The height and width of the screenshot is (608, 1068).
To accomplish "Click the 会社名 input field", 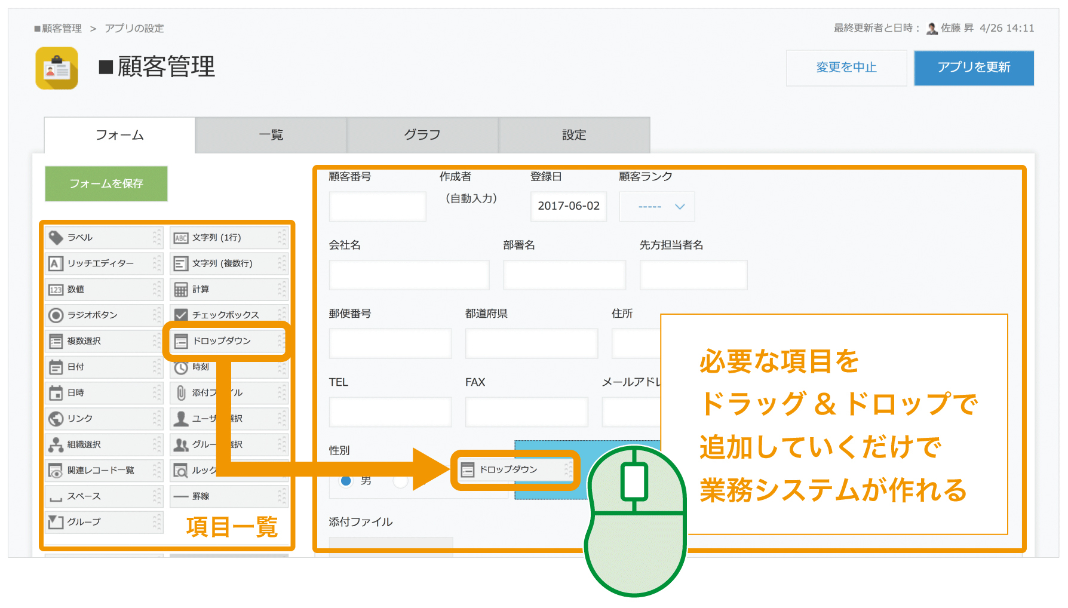I will tap(409, 275).
